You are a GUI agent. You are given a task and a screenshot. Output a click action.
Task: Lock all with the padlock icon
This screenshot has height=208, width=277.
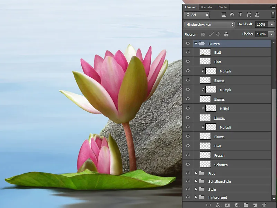(226, 34)
